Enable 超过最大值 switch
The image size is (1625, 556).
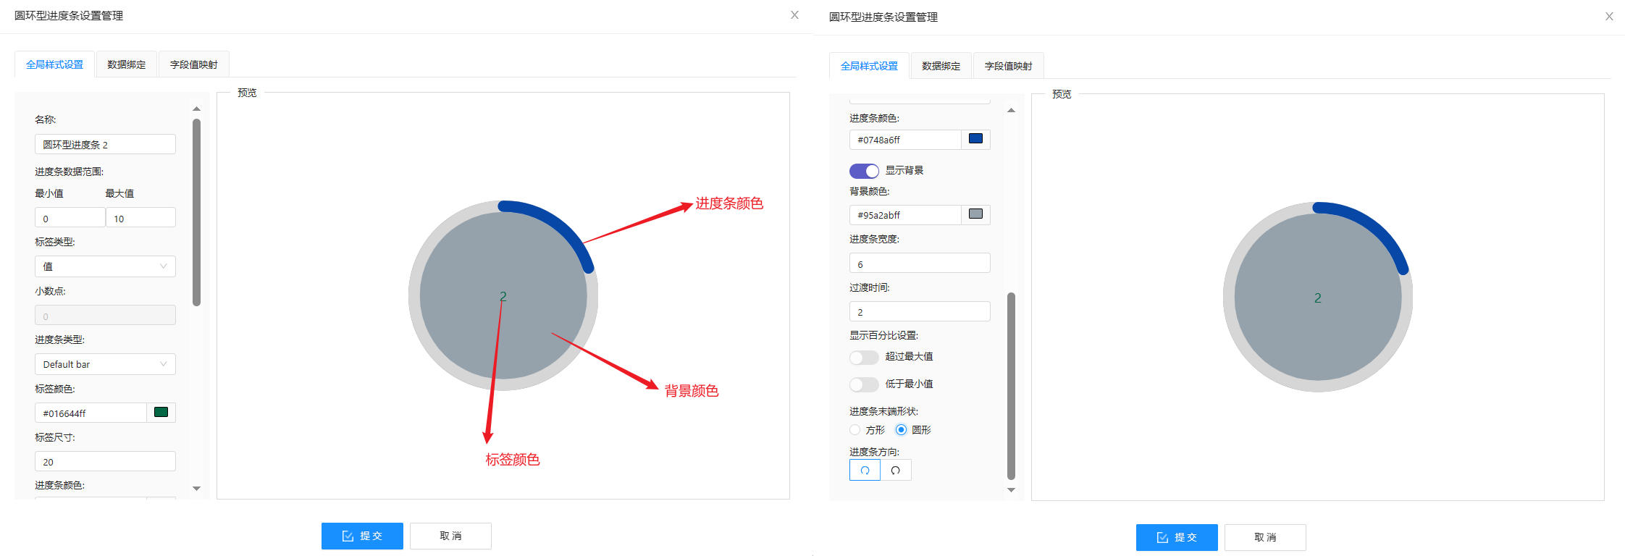(x=864, y=357)
